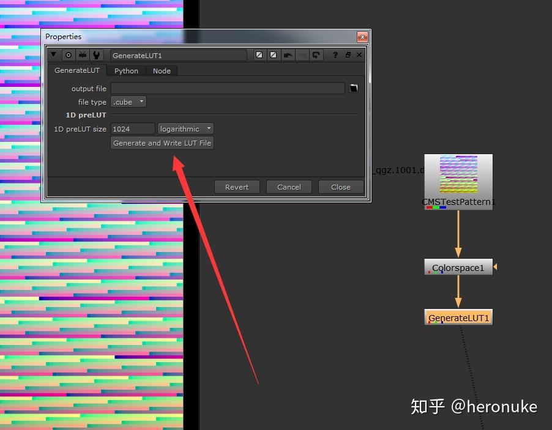Click the output file input field
This screenshot has width=552, height=430.
coord(228,88)
